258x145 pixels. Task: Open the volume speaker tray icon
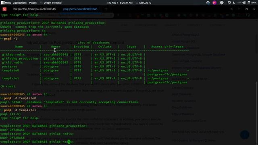[x=244, y=3]
